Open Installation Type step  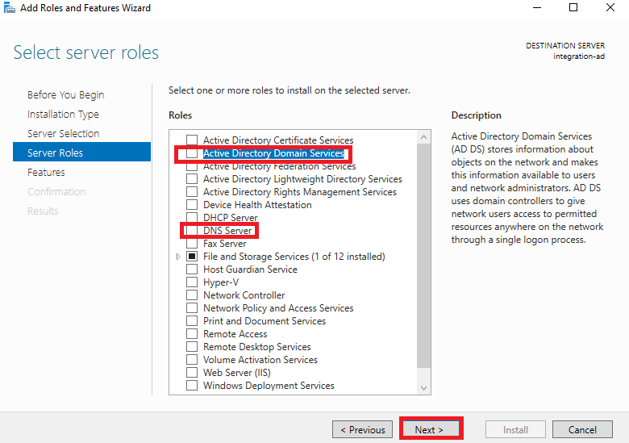point(63,115)
